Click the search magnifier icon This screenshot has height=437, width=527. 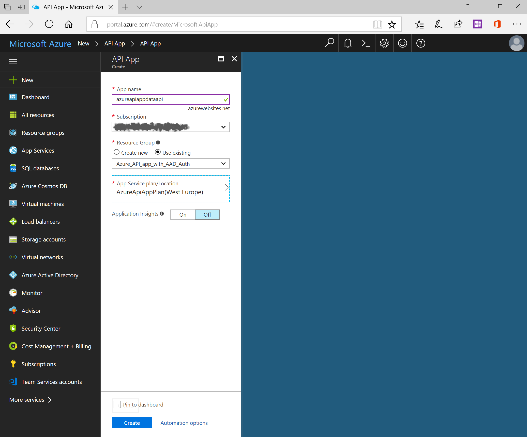329,43
